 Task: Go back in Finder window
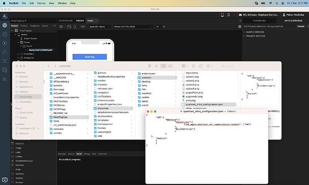click(x=48, y=65)
